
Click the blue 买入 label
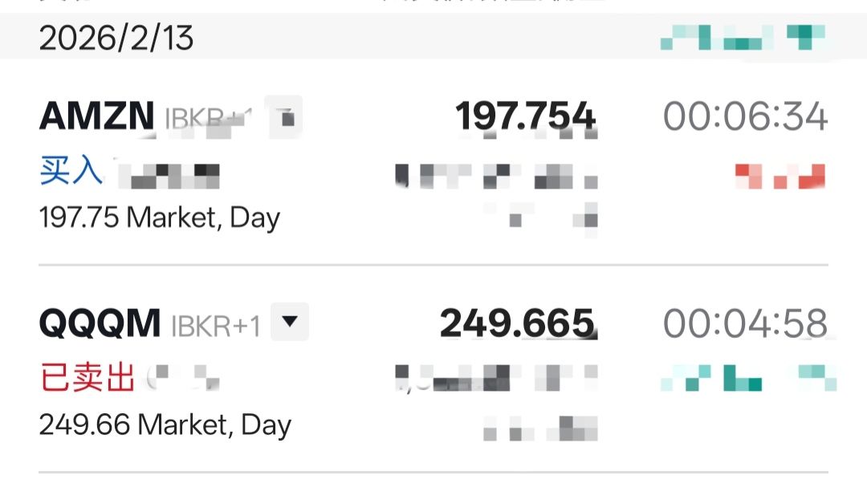tap(71, 171)
